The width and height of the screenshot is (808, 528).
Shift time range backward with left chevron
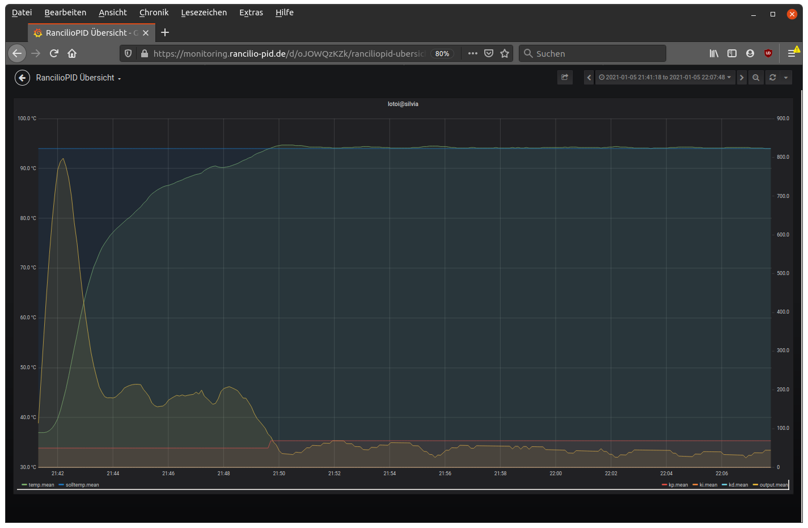589,78
